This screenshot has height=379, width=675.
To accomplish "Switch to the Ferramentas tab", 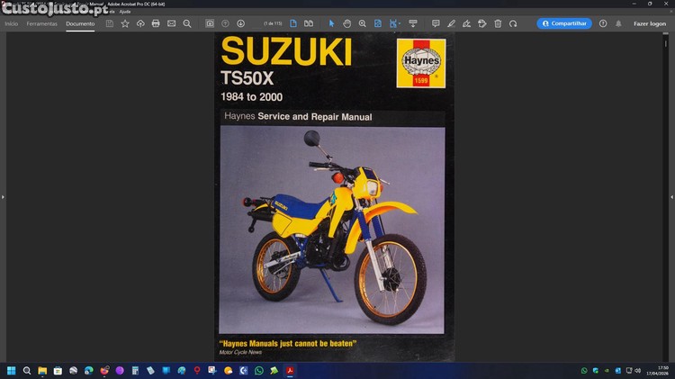I will tap(41, 23).
